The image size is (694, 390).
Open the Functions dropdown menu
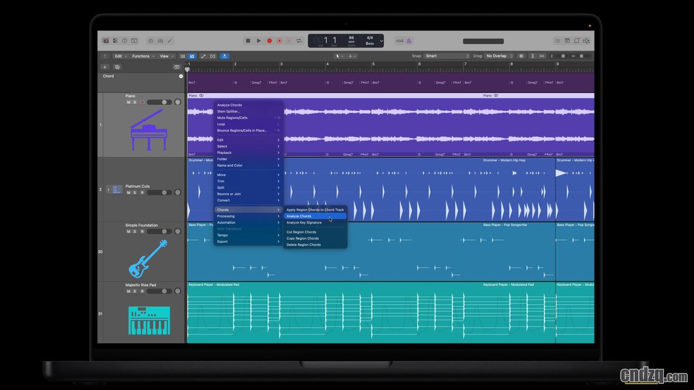point(143,56)
